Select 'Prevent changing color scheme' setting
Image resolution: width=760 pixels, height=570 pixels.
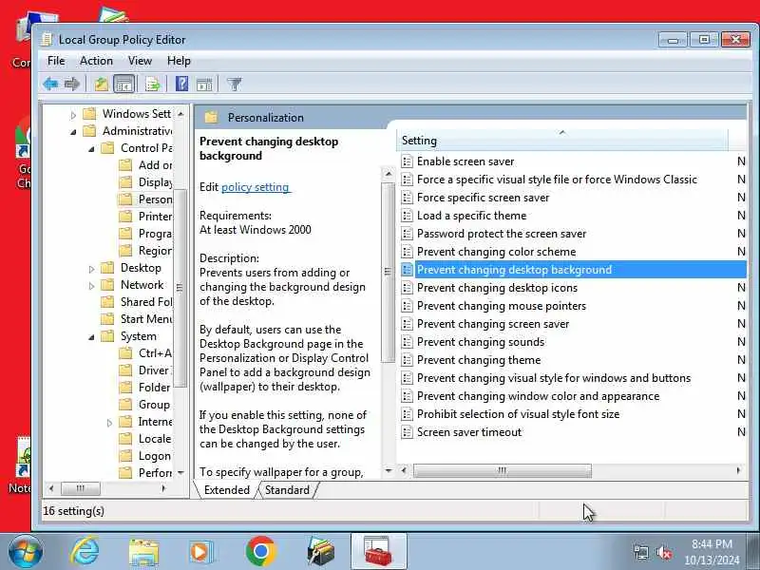tap(496, 252)
